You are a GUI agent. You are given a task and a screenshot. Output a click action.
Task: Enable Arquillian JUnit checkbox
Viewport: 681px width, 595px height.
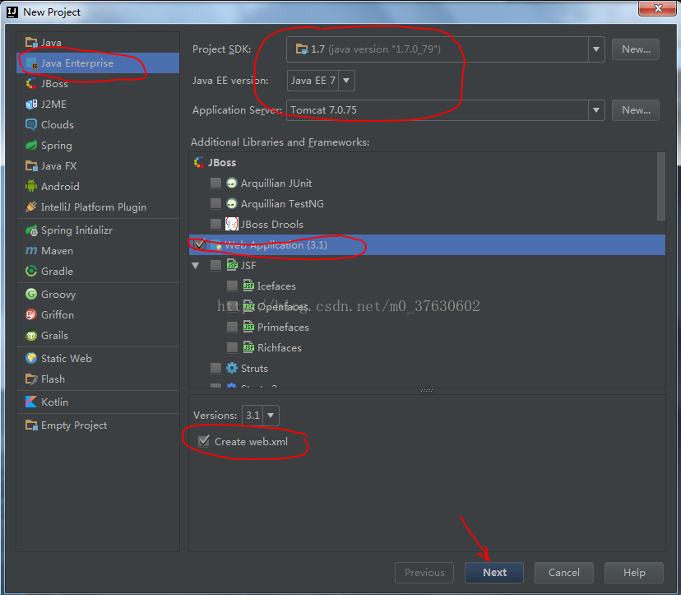(x=215, y=183)
